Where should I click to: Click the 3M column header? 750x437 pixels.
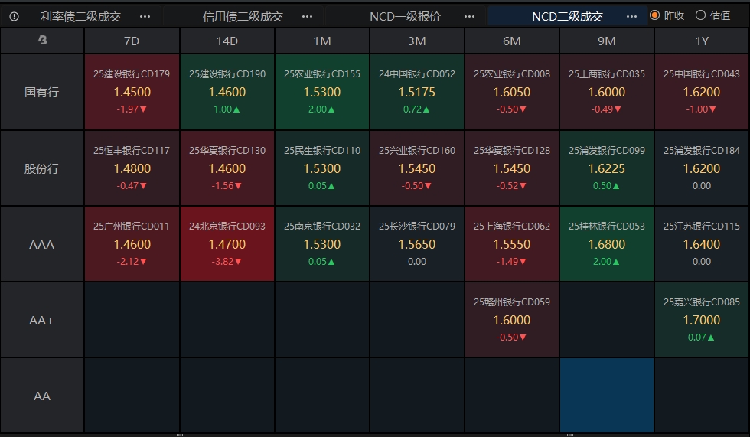tap(416, 41)
